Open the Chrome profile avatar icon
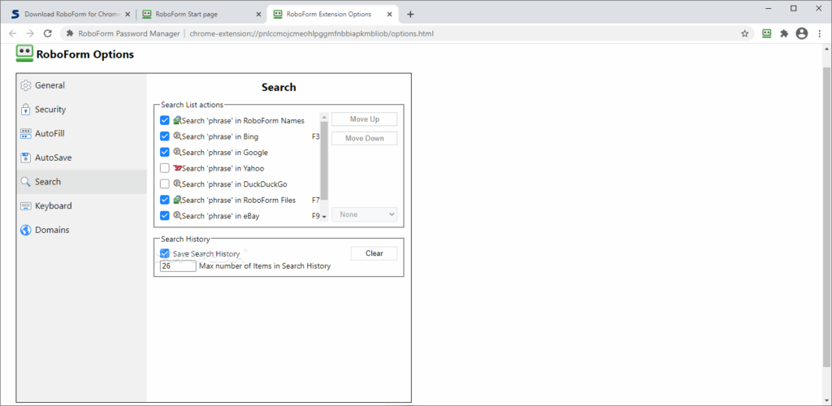Image resolution: width=832 pixels, height=406 pixels. point(802,33)
